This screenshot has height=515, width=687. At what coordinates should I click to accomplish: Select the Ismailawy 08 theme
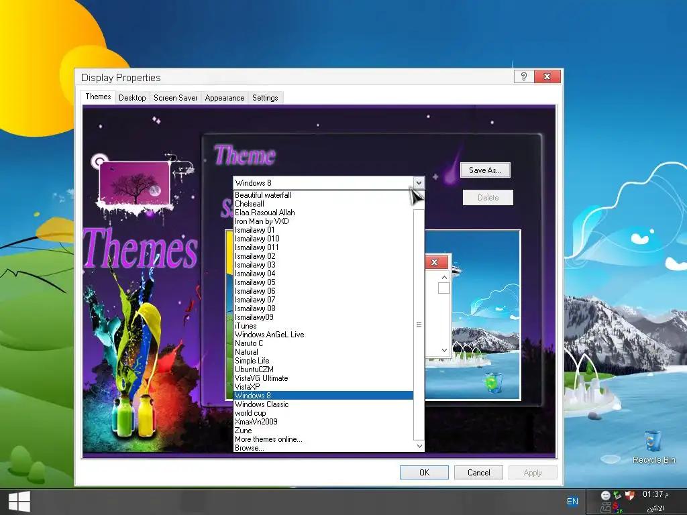point(324,308)
